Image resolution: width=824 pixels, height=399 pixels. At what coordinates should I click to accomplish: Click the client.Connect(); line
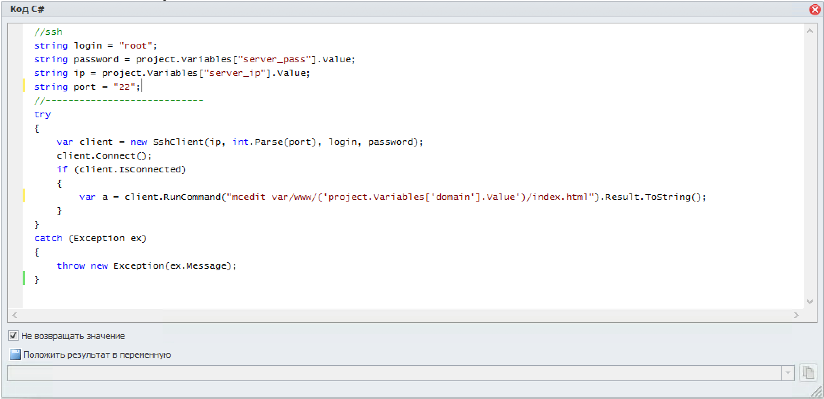[104, 156]
